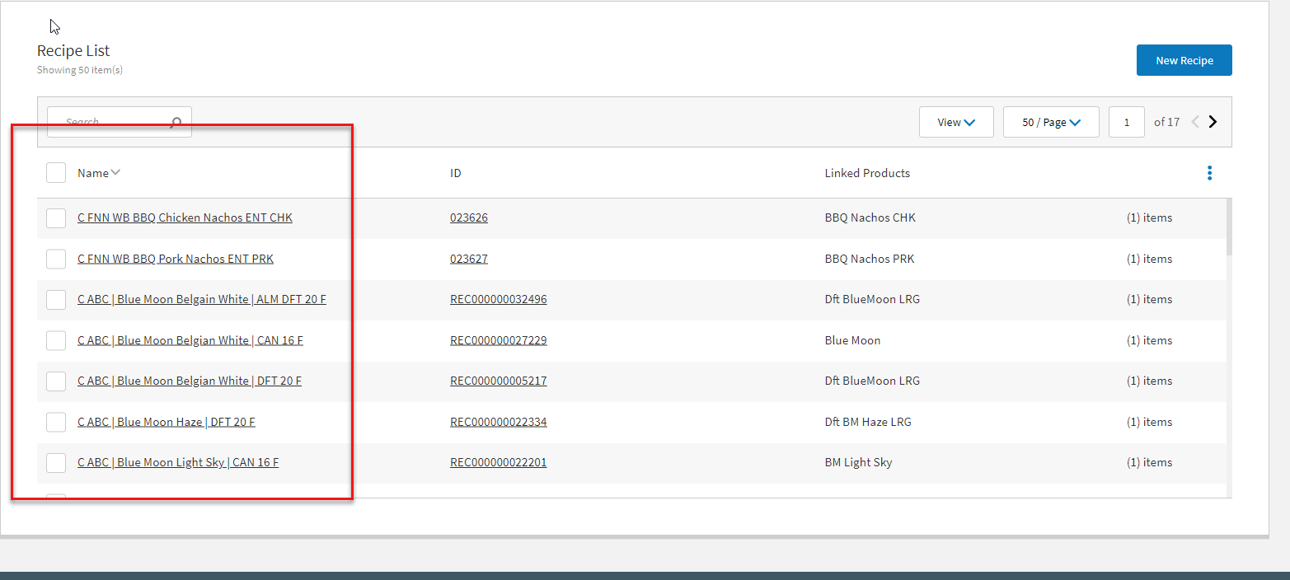This screenshot has height=580, width=1290.
Task: Open the three-dot column options menu
Action: click(x=1209, y=173)
